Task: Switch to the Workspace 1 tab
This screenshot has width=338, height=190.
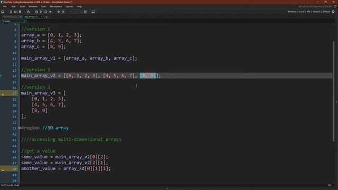Action: [10, 17]
